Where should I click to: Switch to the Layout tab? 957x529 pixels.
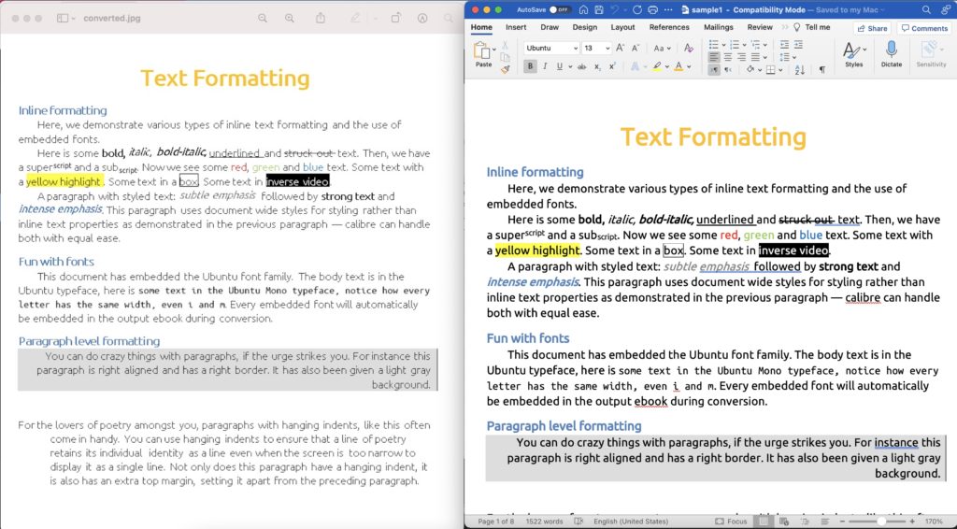point(622,27)
